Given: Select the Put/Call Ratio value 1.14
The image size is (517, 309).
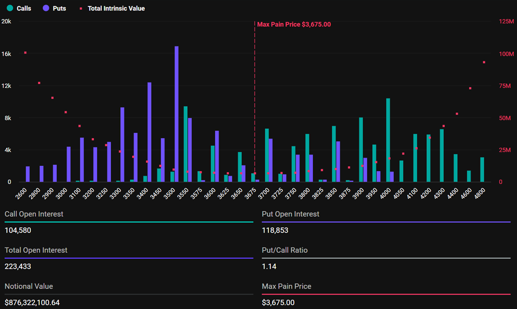Looking at the screenshot, I should [269, 267].
